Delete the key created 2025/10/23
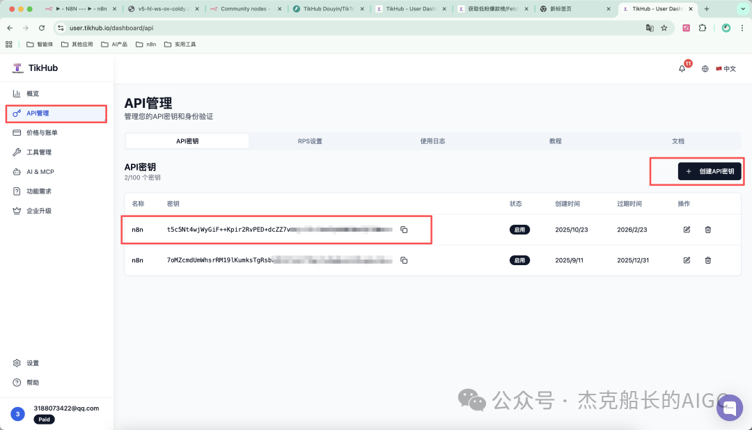This screenshot has width=752, height=430. pyautogui.click(x=708, y=230)
